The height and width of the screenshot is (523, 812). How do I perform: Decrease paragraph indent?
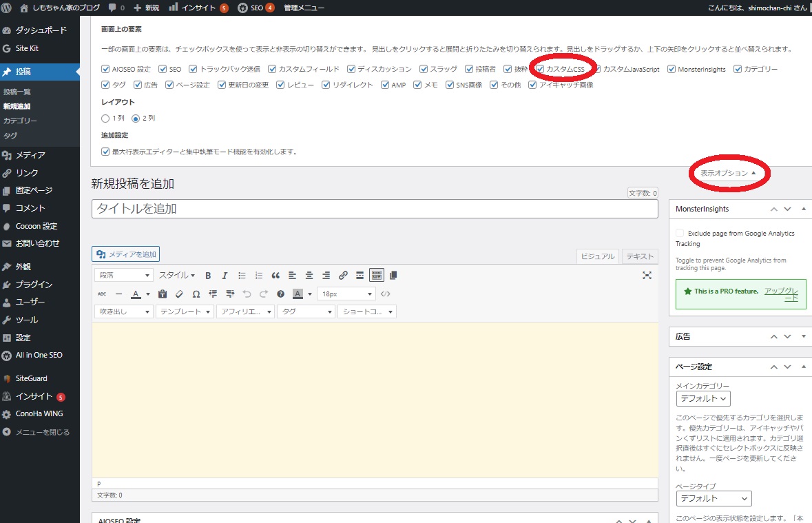tap(213, 294)
